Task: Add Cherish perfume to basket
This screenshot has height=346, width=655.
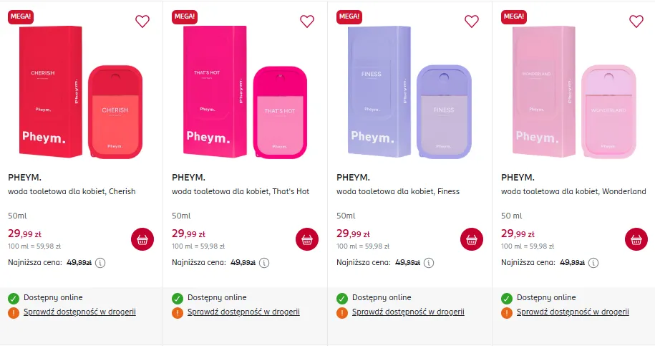Action: point(142,239)
